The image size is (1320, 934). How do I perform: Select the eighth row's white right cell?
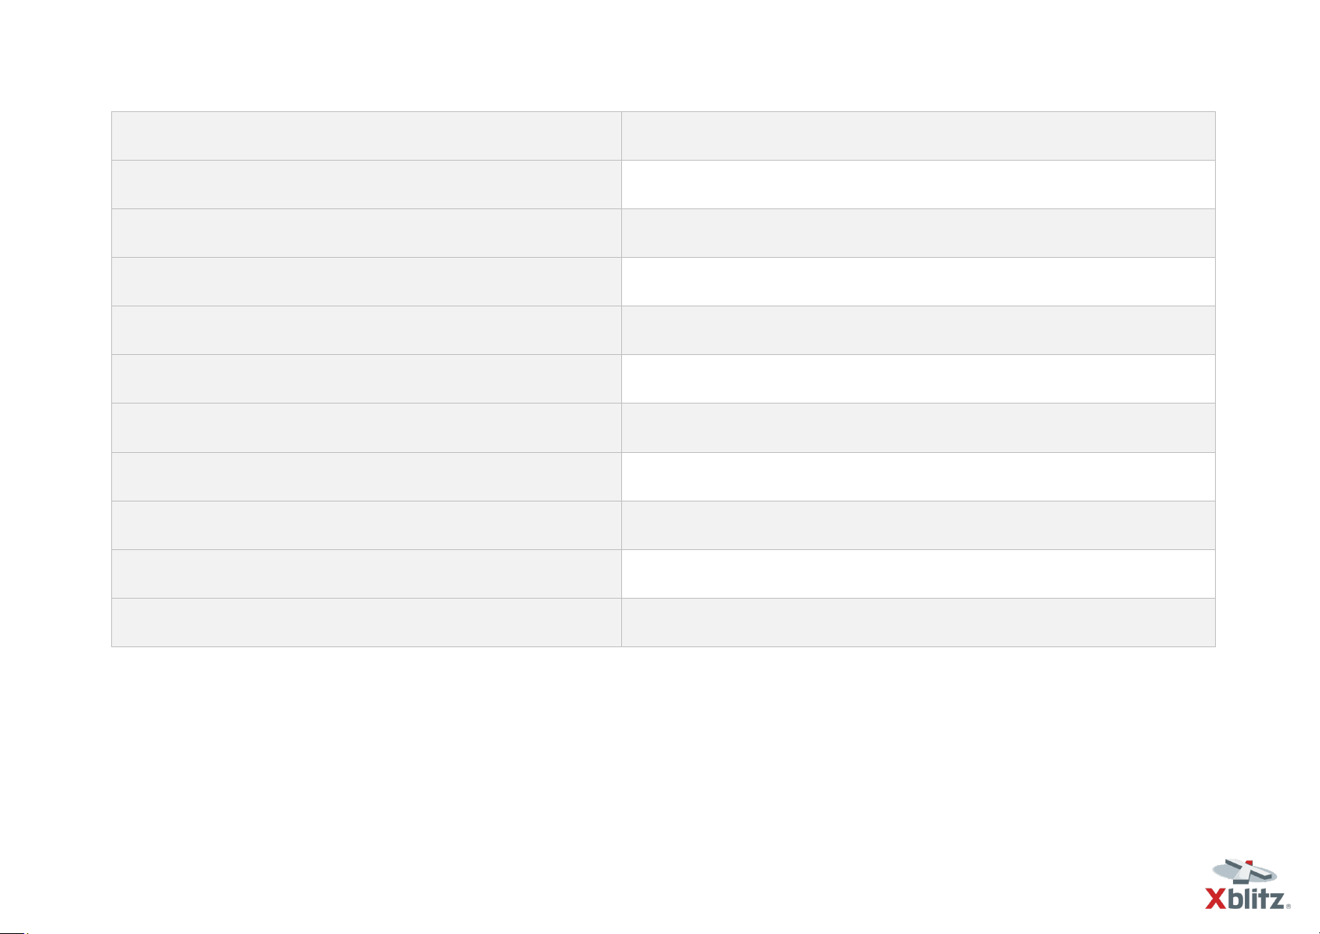[x=918, y=476]
